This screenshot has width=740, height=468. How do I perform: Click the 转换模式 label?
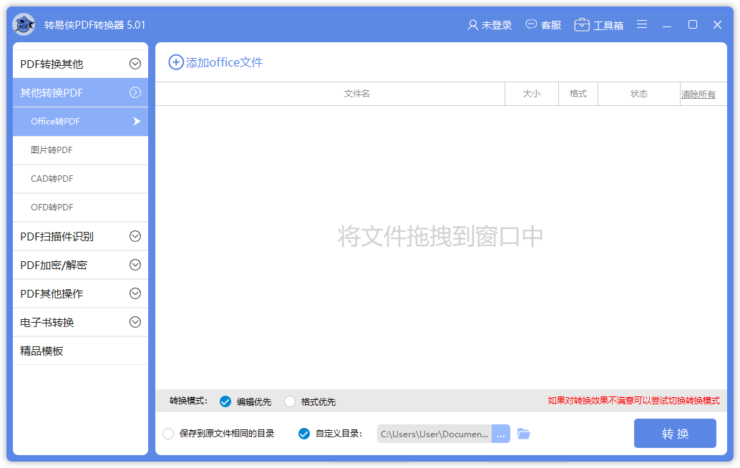(188, 401)
